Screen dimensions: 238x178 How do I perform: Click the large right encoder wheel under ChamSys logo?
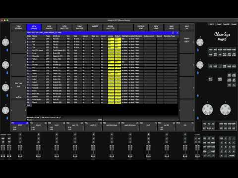tap(226, 109)
